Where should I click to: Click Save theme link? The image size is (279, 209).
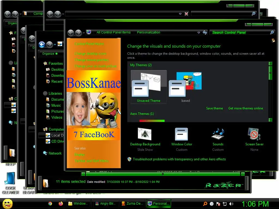point(214,108)
